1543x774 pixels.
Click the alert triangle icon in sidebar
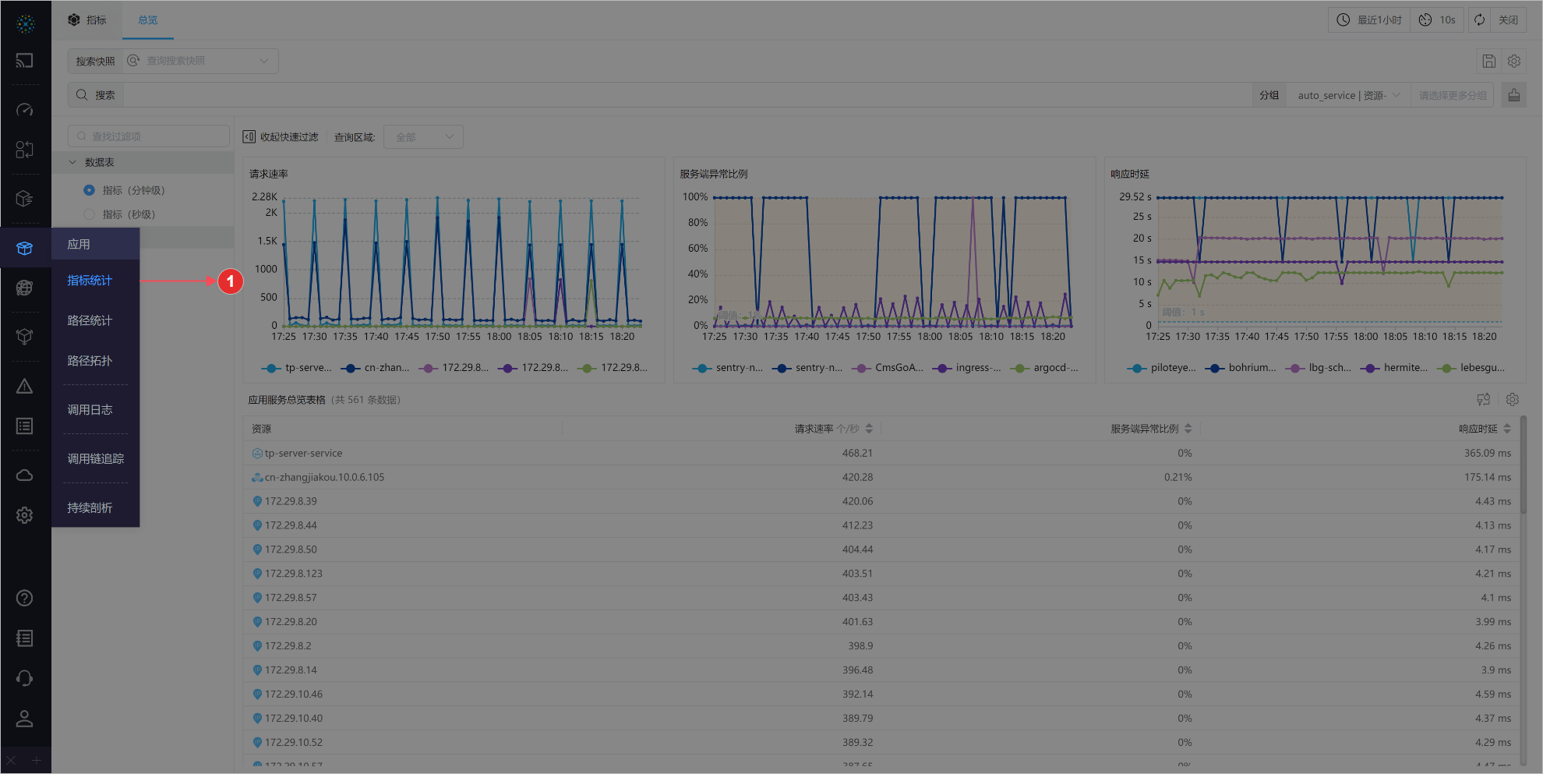24,386
